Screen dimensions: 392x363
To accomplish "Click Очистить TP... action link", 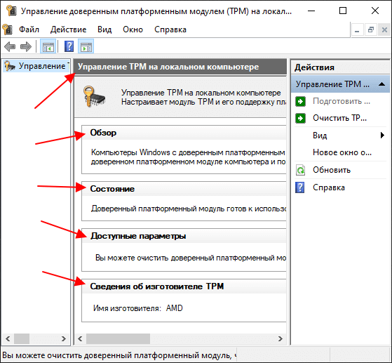I will pyautogui.click(x=339, y=118).
